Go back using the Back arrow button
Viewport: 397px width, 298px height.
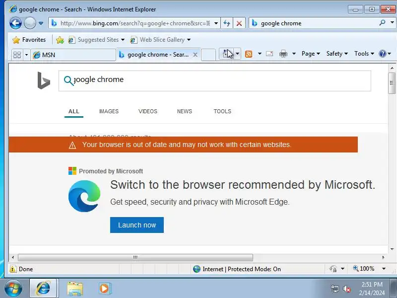pos(15,23)
